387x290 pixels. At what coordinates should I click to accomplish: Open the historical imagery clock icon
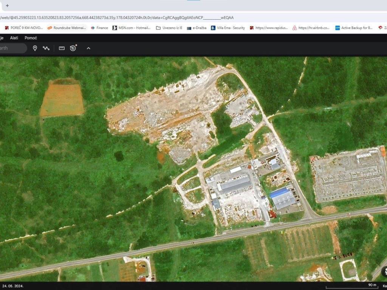(x=73, y=48)
